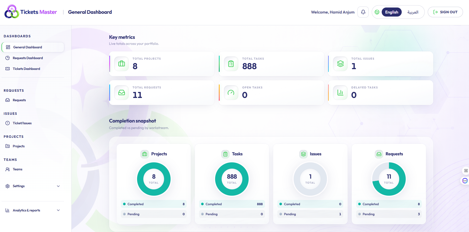Click the Issues donut chart showing 1 total
The image size is (469, 232).
pos(310,179)
